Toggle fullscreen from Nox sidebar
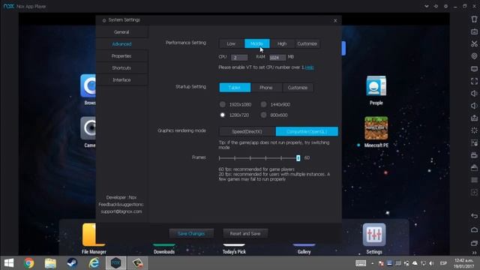480x270 pixels. coord(474,81)
